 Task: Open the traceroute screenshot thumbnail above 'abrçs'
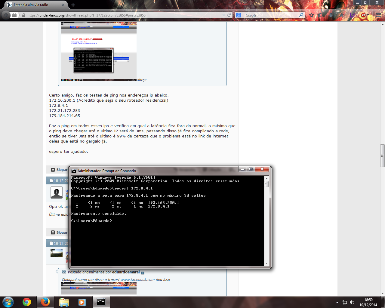(99, 51)
